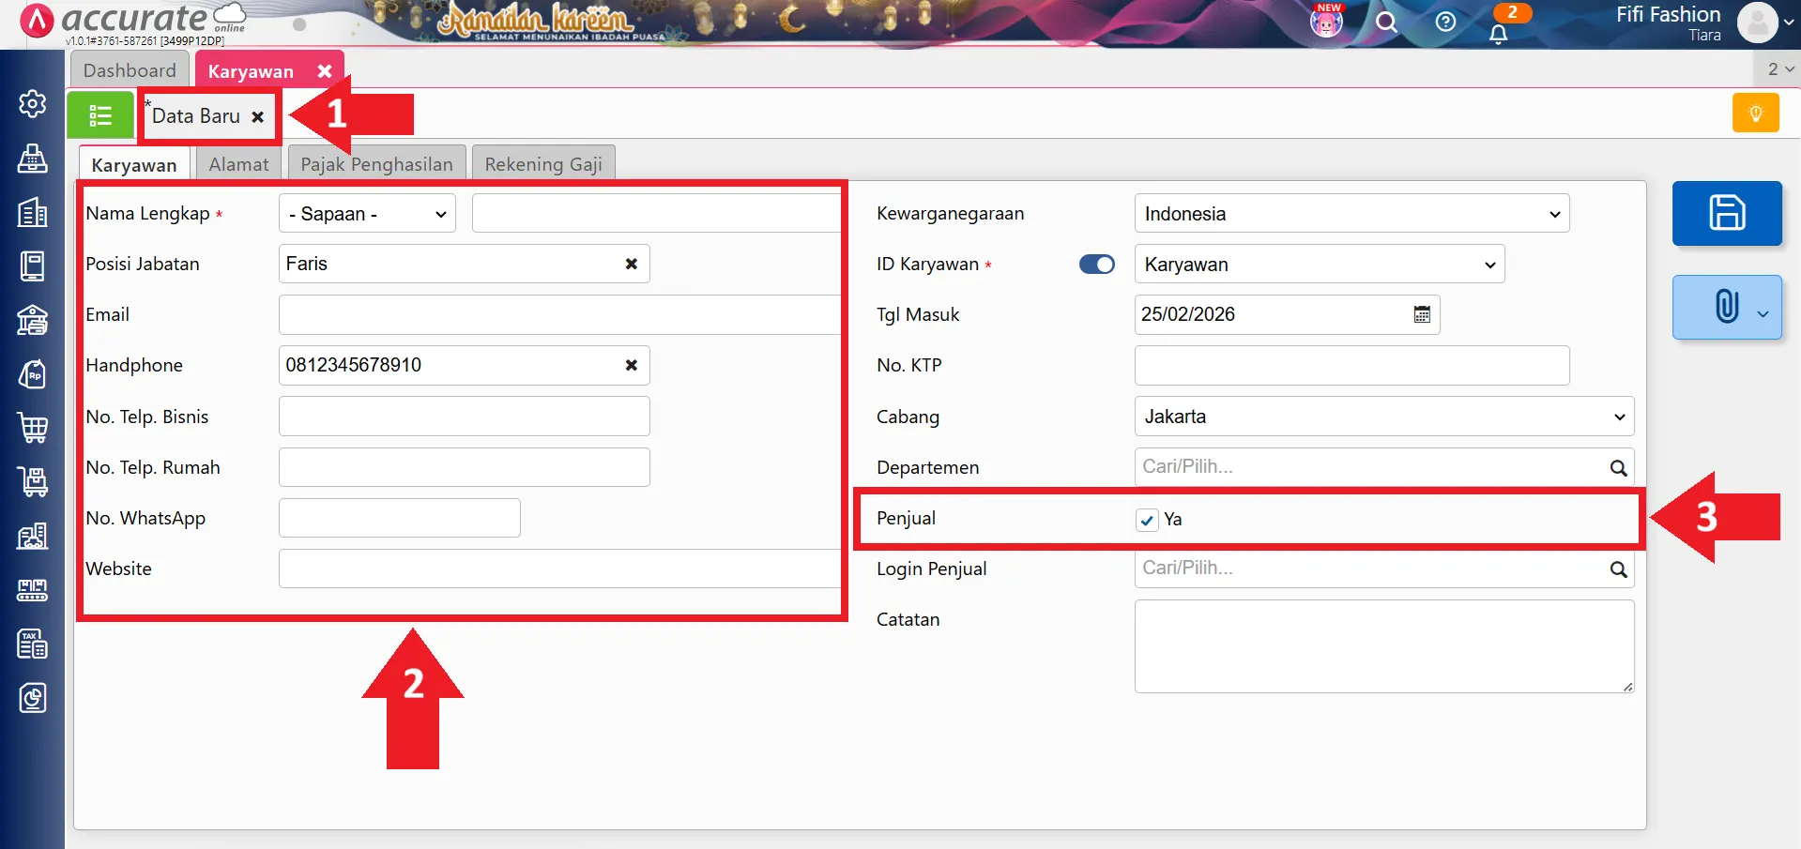Open the Rekening Gaji tab
The image size is (1801, 849).
tap(542, 164)
